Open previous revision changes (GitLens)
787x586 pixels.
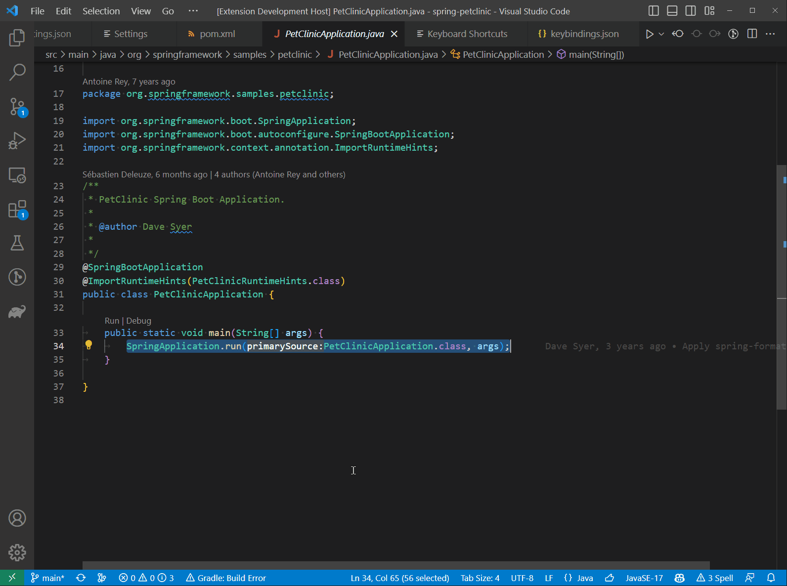(678, 34)
